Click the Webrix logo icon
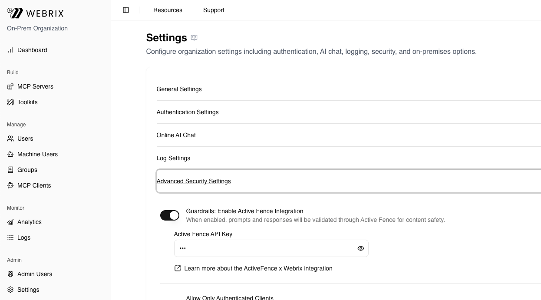Viewport: 541px width, 300px height. (15, 13)
